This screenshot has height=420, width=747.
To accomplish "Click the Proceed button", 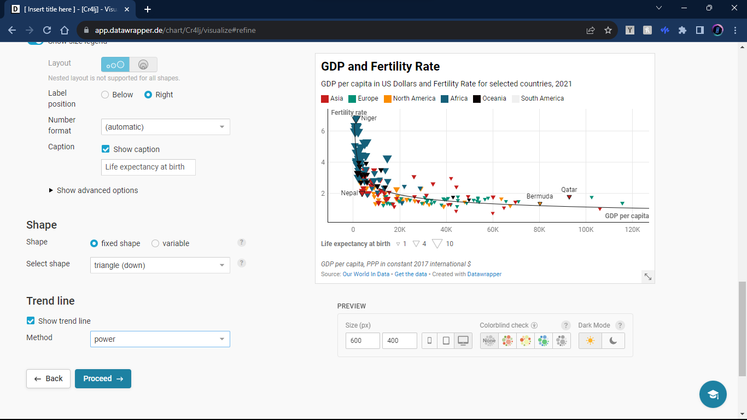I will (x=103, y=378).
